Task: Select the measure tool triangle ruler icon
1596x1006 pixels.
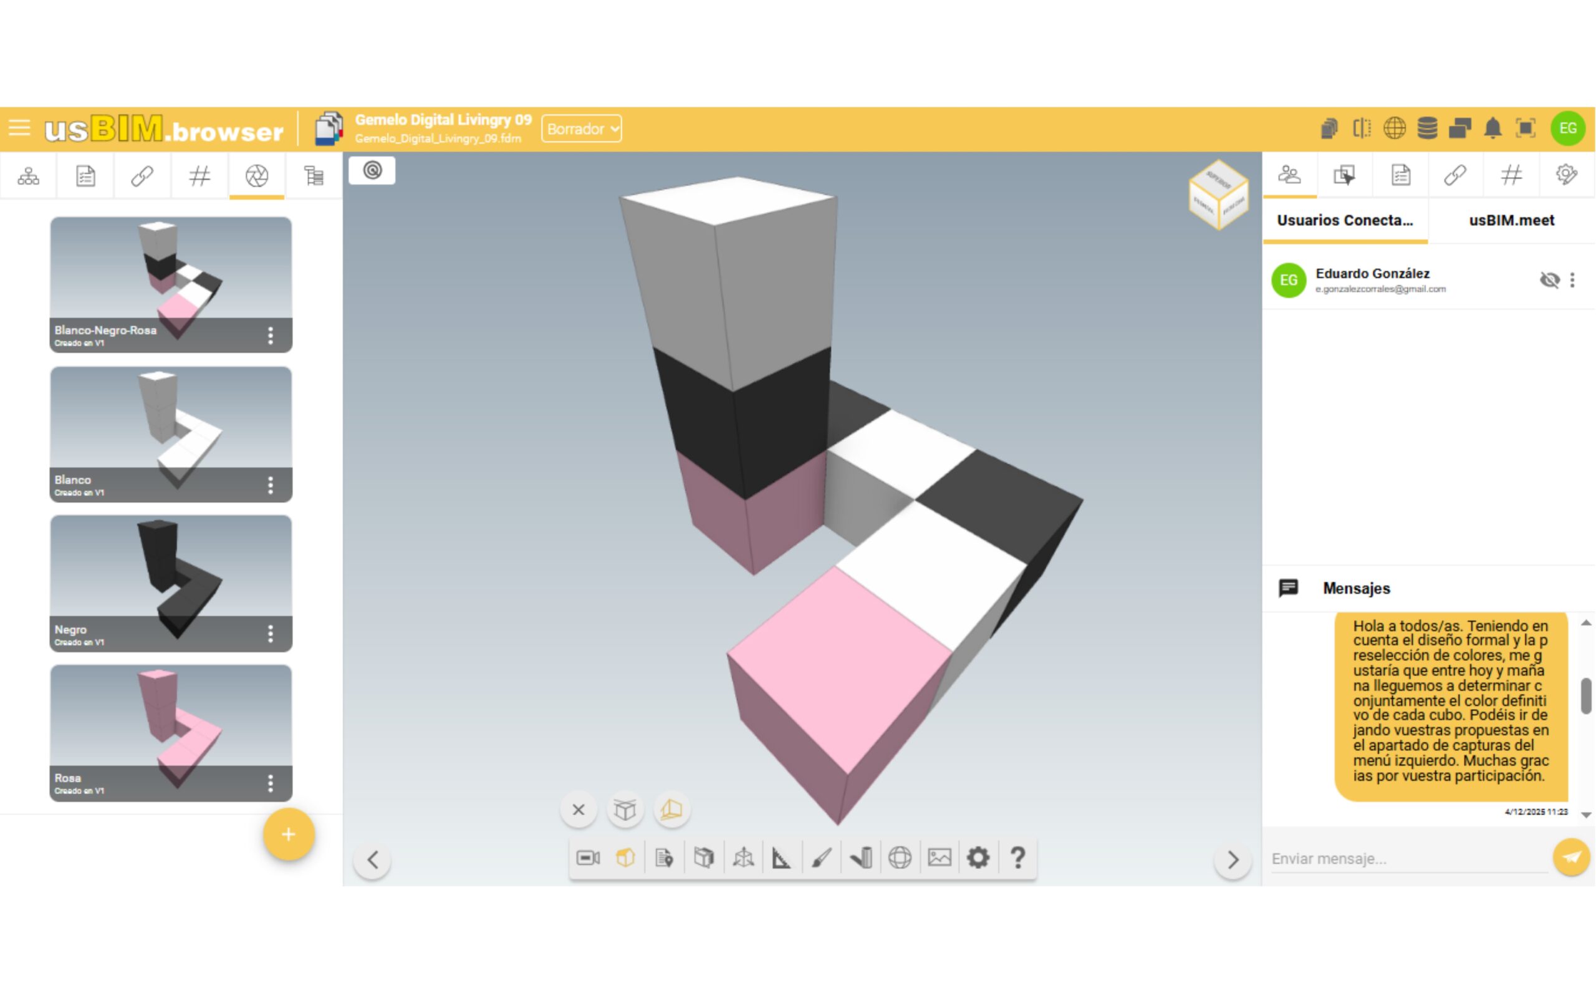Action: 781,858
